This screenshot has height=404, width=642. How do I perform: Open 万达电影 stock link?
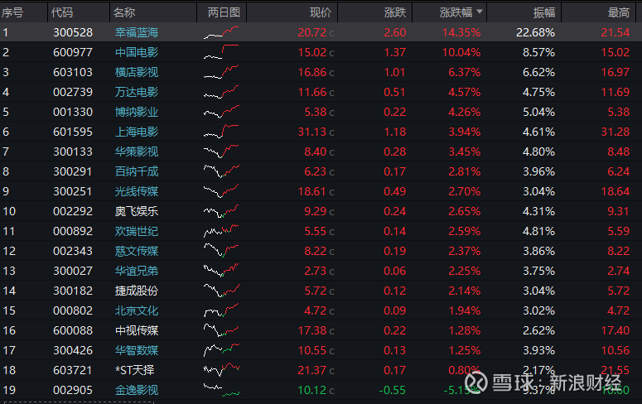coord(137,92)
